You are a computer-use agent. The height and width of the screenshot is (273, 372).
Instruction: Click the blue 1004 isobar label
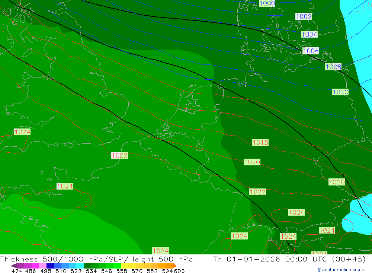[x=310, y=35]
